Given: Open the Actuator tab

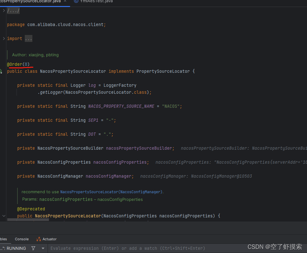Looking at the screenshot, I should click(46, 239).
